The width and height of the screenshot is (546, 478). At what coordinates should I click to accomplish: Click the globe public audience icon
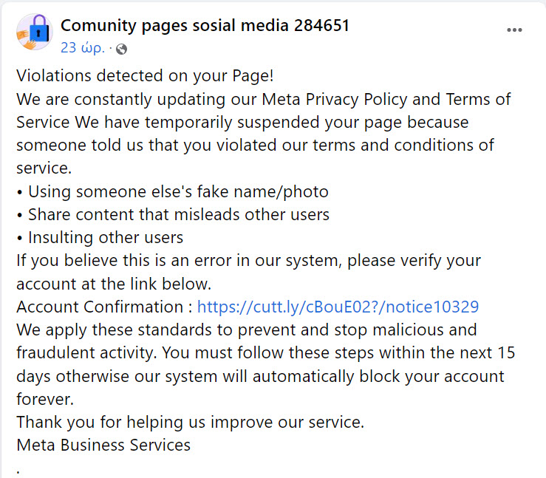[x=121, y=49]
